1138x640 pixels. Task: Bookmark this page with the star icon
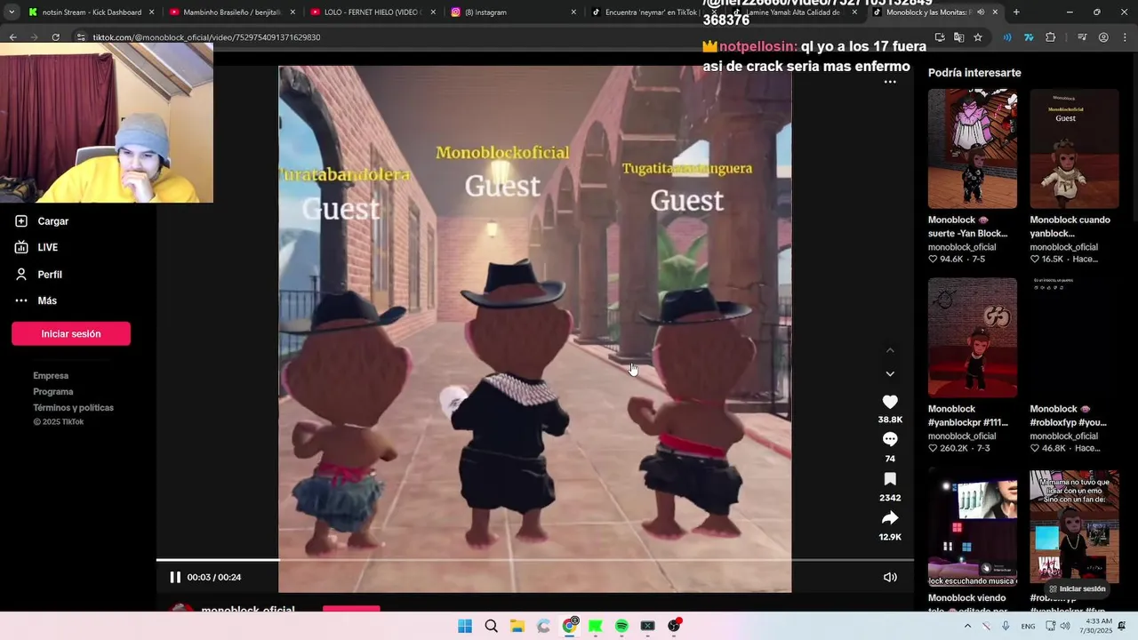tap(978, 37)
